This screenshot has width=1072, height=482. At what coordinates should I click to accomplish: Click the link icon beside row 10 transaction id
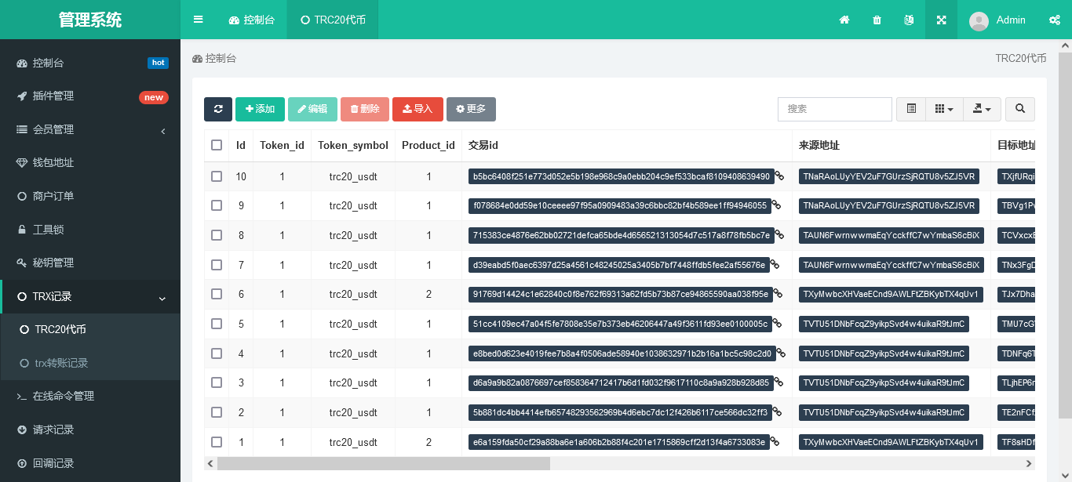click(x=779, y=176)
